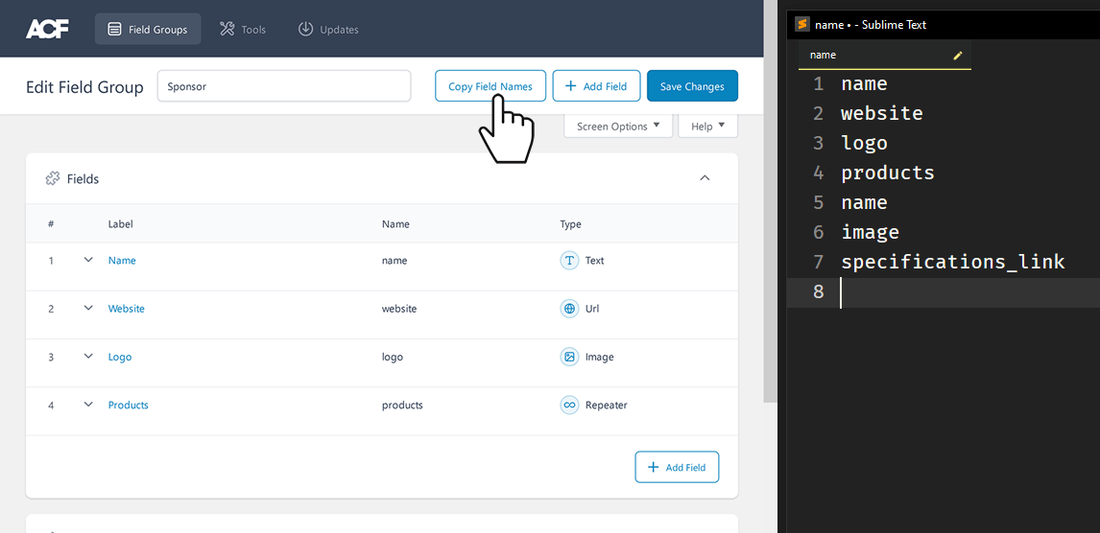Click Save Changes button
Screen dimensions: 1100x533
[x=692, y=86]
